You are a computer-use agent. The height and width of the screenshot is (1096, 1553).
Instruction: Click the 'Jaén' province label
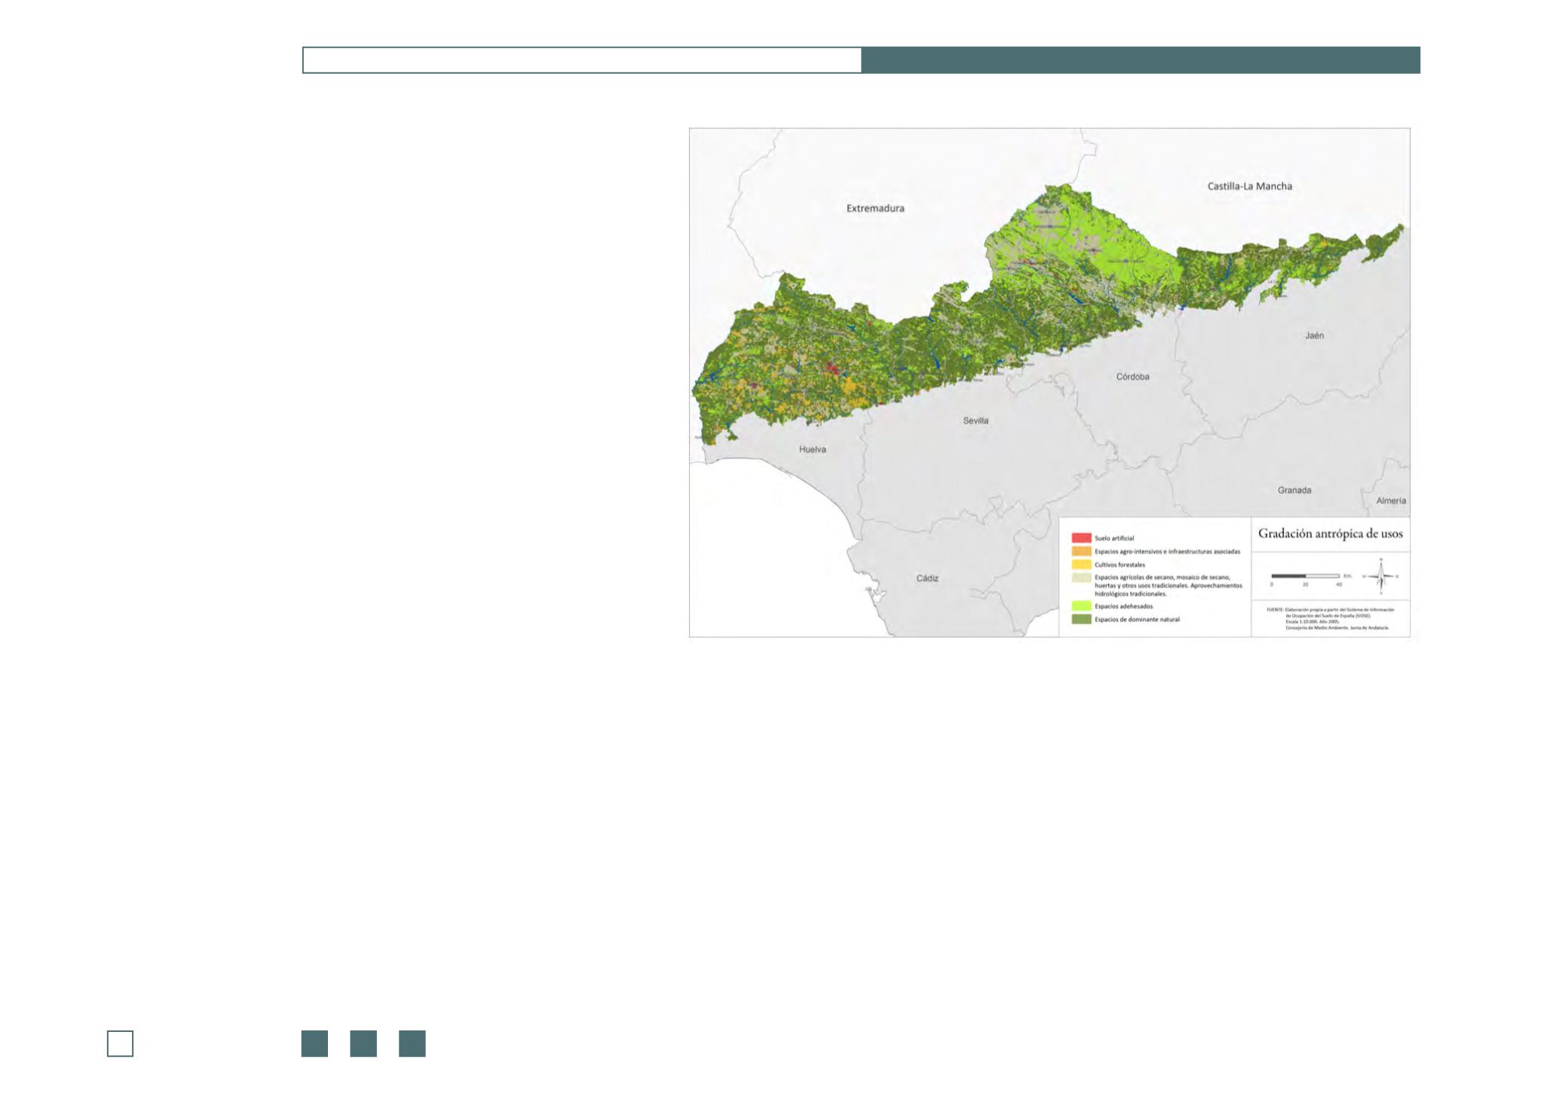coord(1314,335)
